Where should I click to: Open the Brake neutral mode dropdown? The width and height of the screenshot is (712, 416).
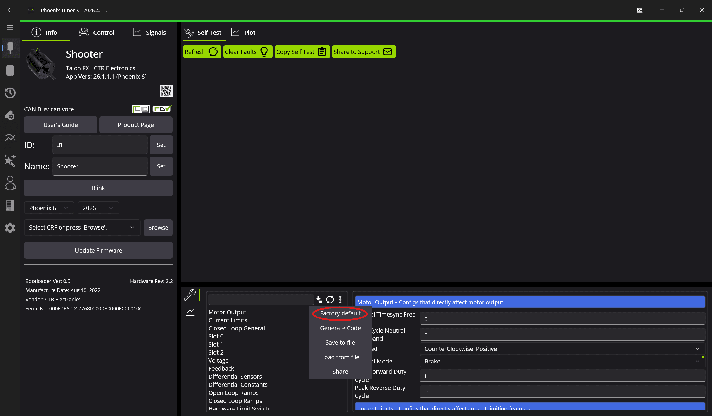(x=562, y=361)
